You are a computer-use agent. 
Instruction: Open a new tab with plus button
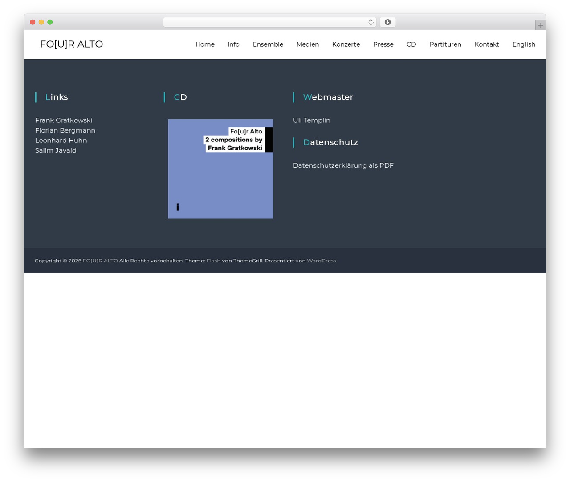click(x=540, y=25)
